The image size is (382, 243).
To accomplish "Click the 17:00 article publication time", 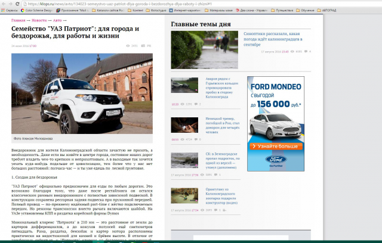I will 33,46.
